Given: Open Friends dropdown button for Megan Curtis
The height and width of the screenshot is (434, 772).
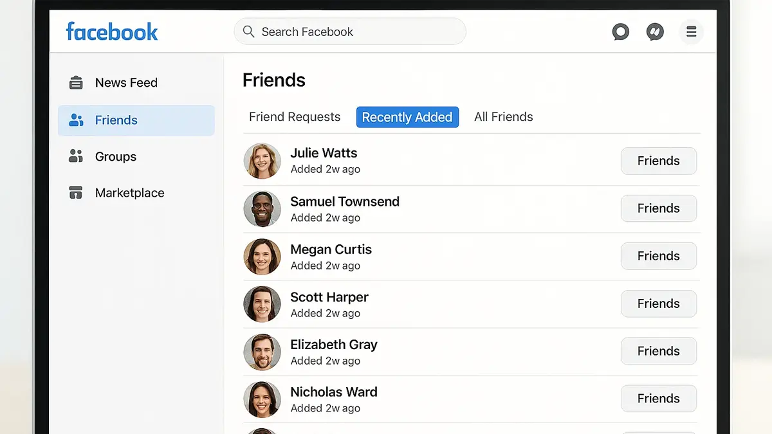Looking at the screenshot, I should click(x=658, y=256).
